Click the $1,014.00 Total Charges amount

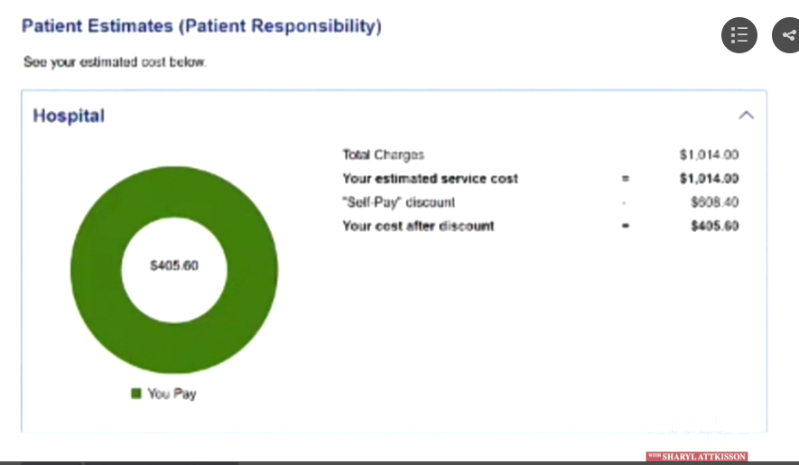709,155
